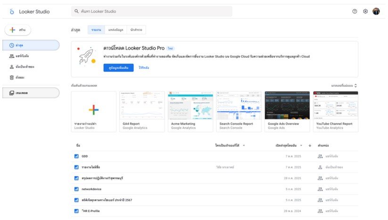
Task: Open the help question mark icon
Action: pos(355,11)
